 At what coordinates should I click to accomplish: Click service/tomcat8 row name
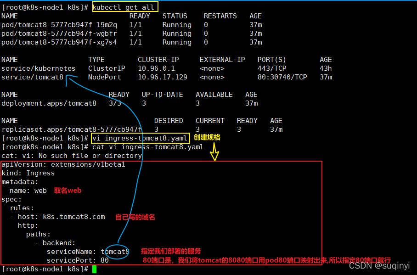tap(33, 77)
